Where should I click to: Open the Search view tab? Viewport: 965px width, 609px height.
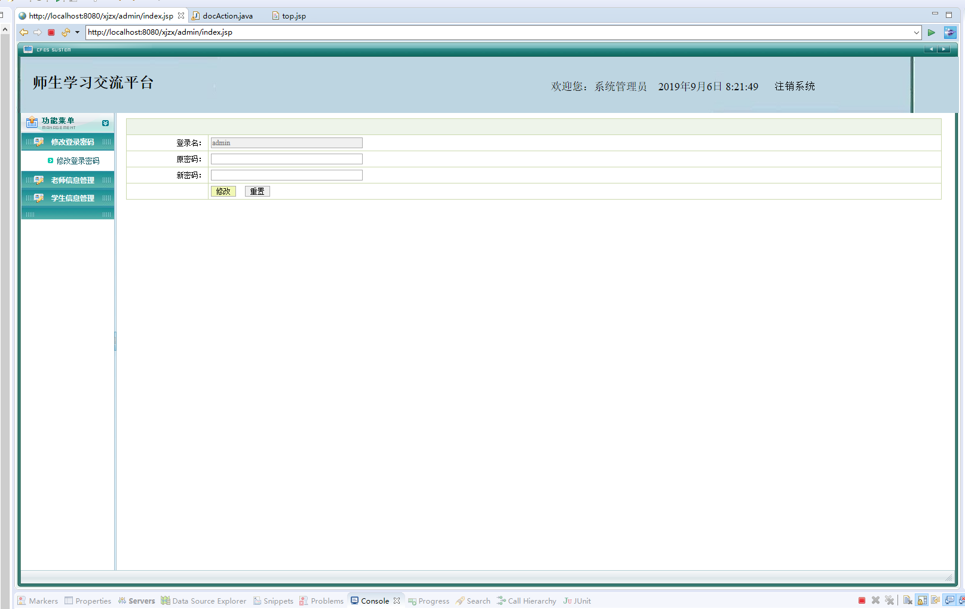coord(473,601)
